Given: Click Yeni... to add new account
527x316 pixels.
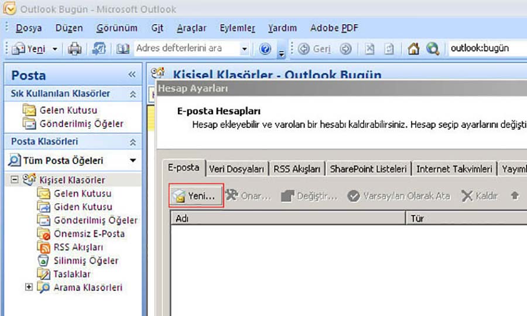Looking at the screenshot, I should [x=196, y=196].
